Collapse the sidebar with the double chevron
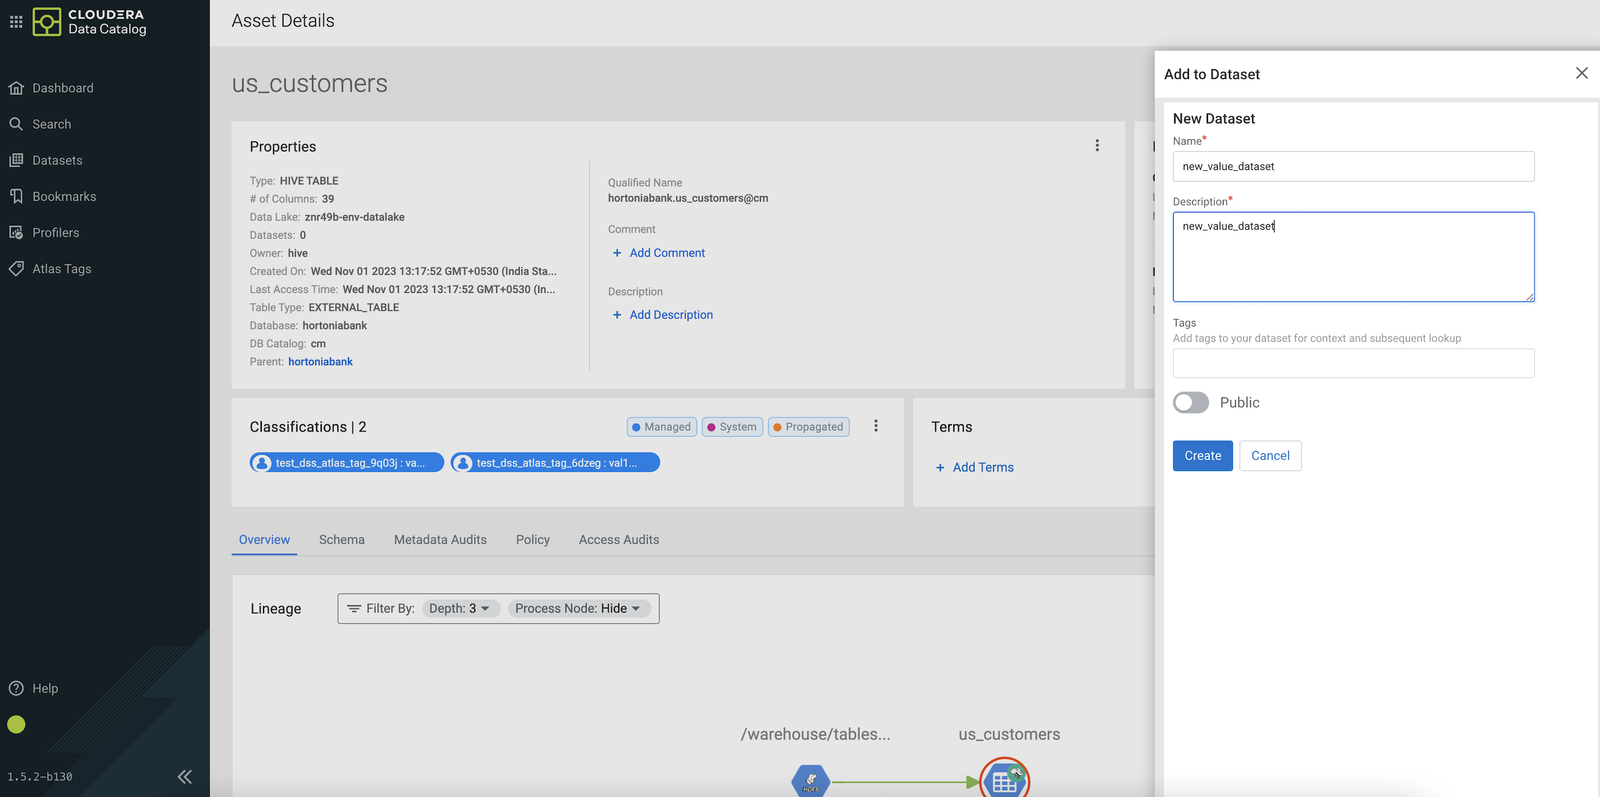 click(x=185, y=776)
